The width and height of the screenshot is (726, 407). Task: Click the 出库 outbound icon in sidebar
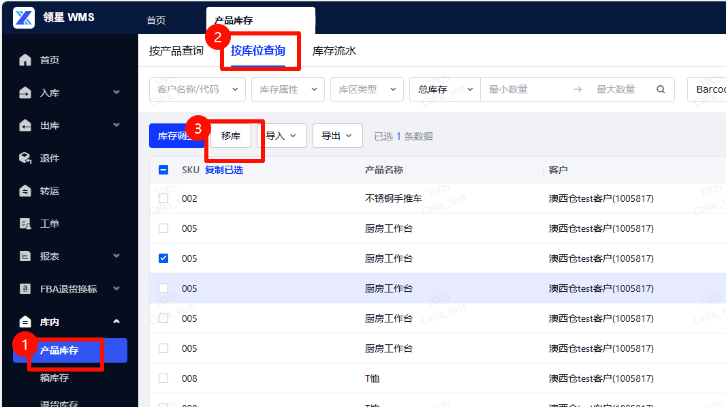pos(25,125)
